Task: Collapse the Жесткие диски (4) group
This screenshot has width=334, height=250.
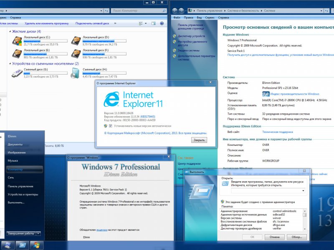Action: click(x=10, y=32)
